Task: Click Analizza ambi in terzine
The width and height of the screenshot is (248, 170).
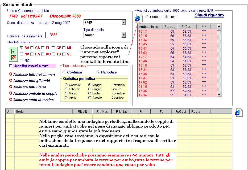Action: [33, 100]
